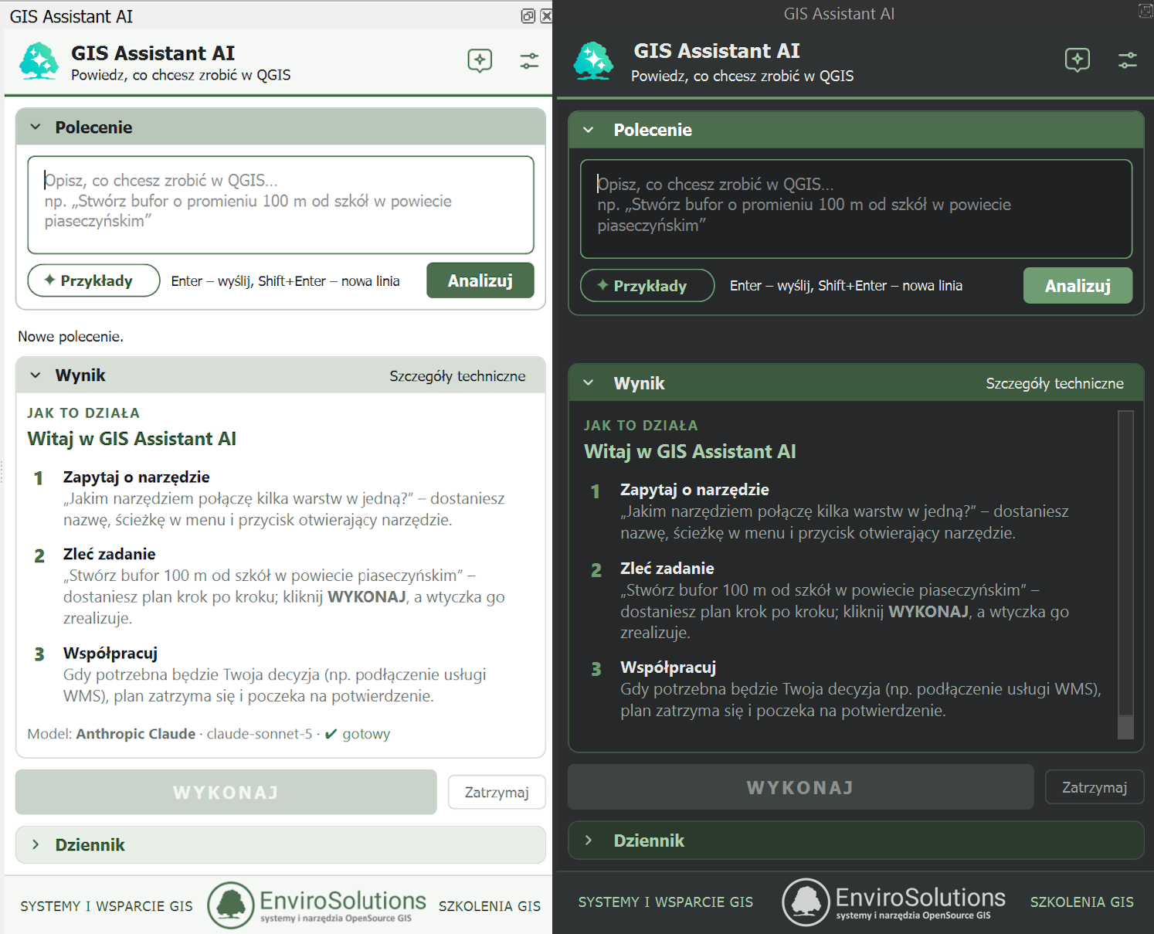The width and height of the screenshot is (1154, 934).
Task: Click 'Nowe polecenie.' status text
Action: click(x=71, y=337)
